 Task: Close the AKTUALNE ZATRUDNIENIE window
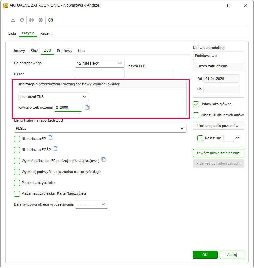[245, 6]
